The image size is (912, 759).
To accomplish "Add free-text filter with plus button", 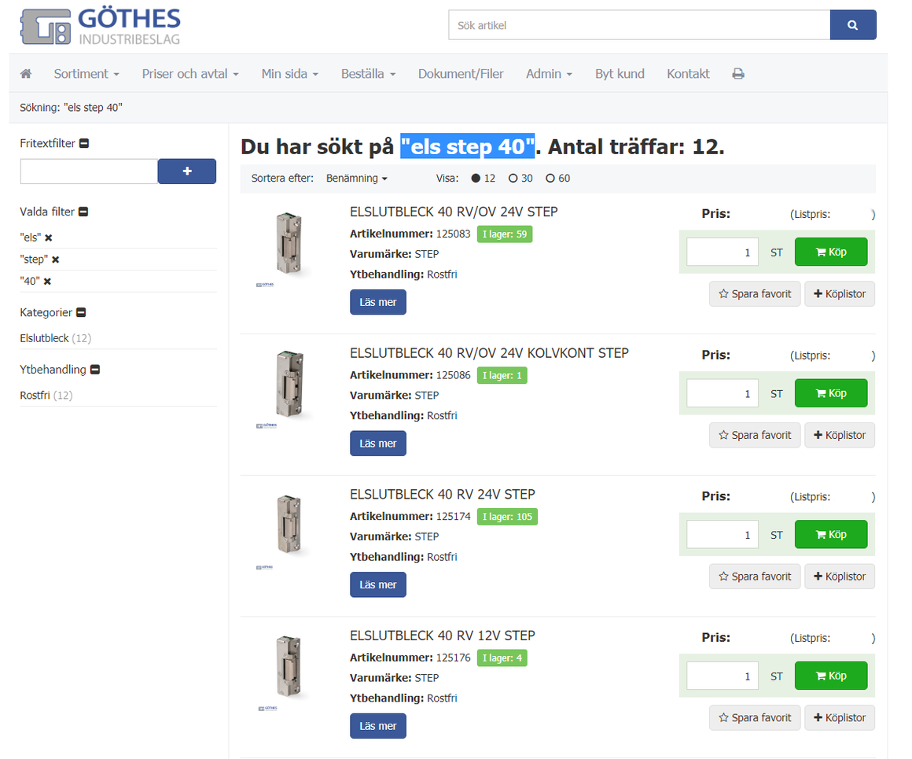I will pos(186,171).
